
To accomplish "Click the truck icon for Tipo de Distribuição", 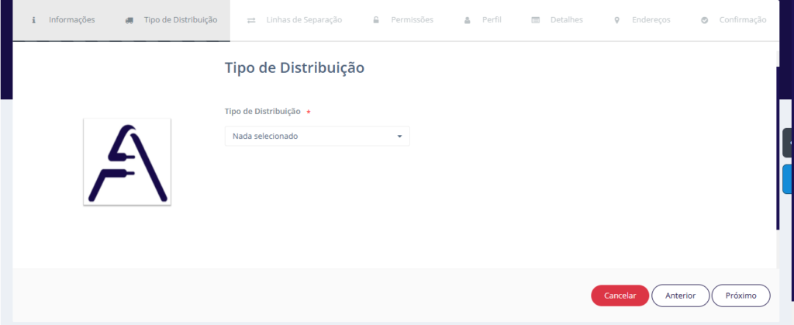I will point(129,20).
